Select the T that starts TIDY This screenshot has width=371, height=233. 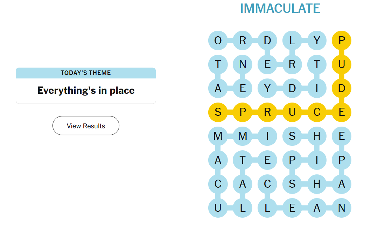click(317, 65)
